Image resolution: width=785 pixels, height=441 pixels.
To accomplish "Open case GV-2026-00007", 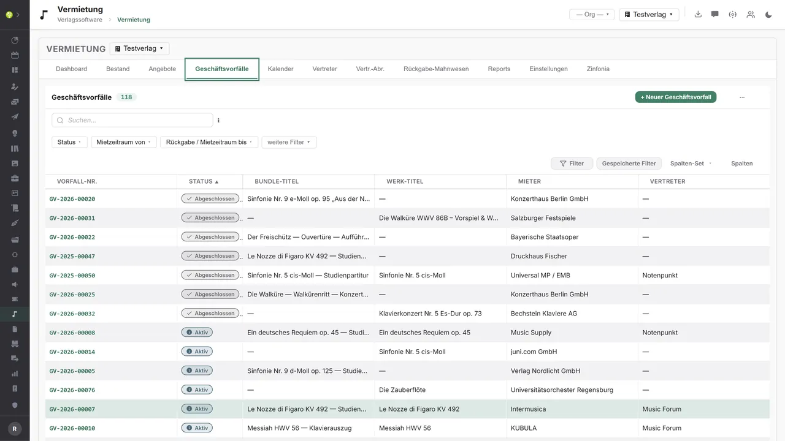I will coord(72,409).
